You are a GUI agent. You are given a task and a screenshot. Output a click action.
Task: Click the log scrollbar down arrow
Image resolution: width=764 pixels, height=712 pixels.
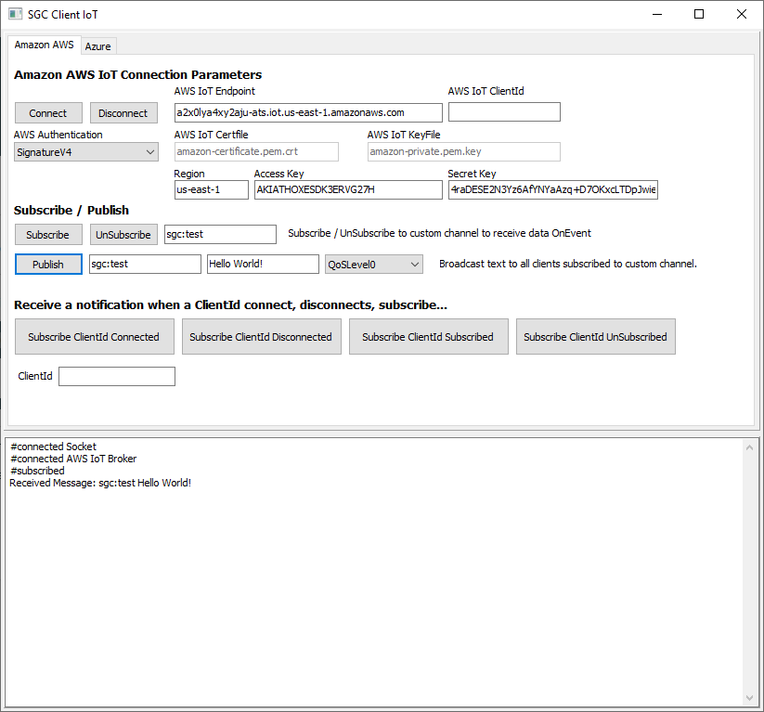tap(749, 698)
